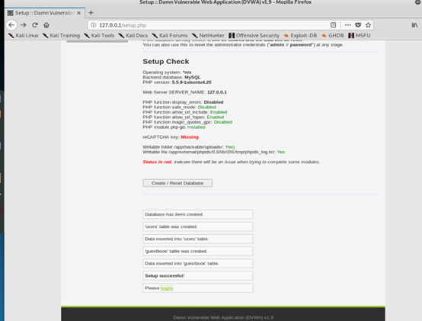The width and height of the screenshot is (422, 321).
Task: Click 'Data inserted into 'users' table.' message
Action: 198,239
